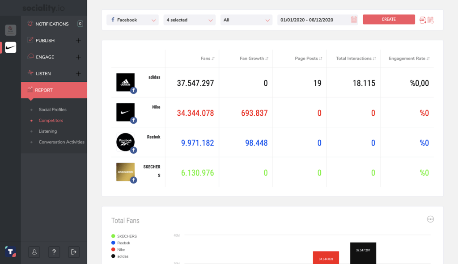Viewport: 458px width, 264px height.
Task: Click the date range field 01/01/2020 - 06/12/2020
Action: click(318, 20)
